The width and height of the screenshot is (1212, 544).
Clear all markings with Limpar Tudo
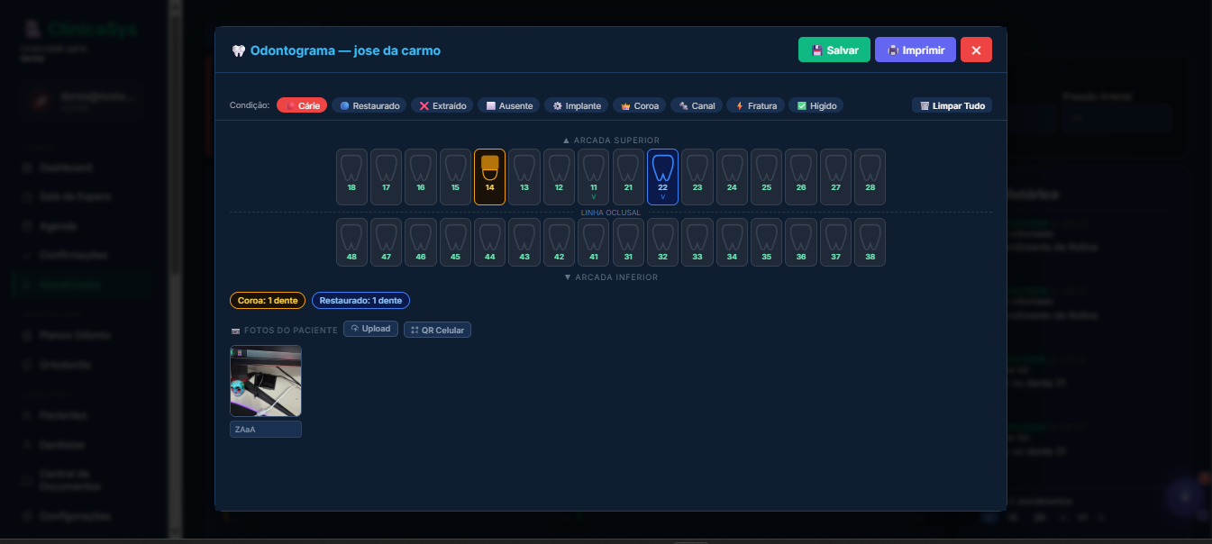tap(952, 105)
